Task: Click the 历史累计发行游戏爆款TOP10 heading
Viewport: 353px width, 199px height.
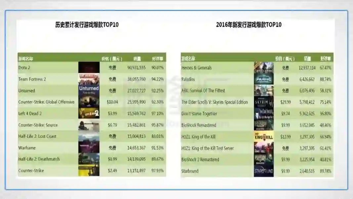Action: pyautogui.click(x=87, y=25)
